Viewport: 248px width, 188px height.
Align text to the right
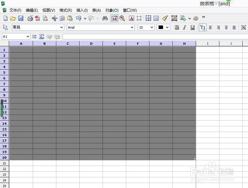coord(218,28)
